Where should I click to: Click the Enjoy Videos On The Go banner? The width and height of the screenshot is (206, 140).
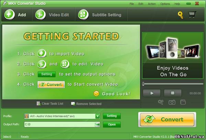tap(173, 71)
